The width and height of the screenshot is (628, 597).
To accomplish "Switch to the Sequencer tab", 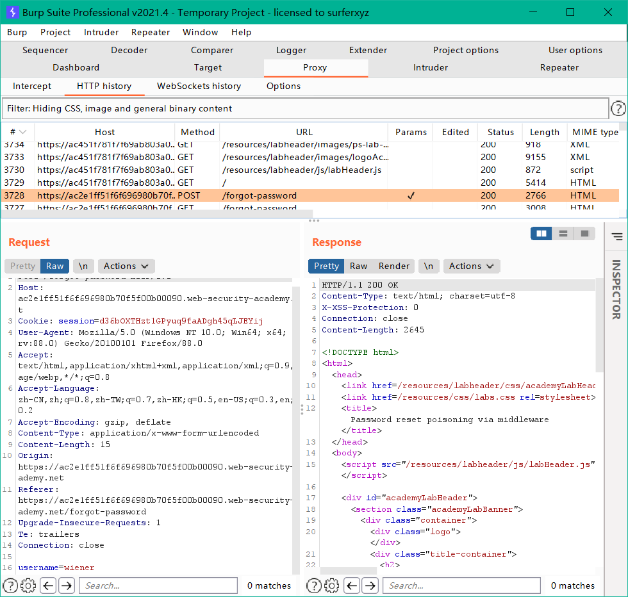I will click(x=45, y=50).
